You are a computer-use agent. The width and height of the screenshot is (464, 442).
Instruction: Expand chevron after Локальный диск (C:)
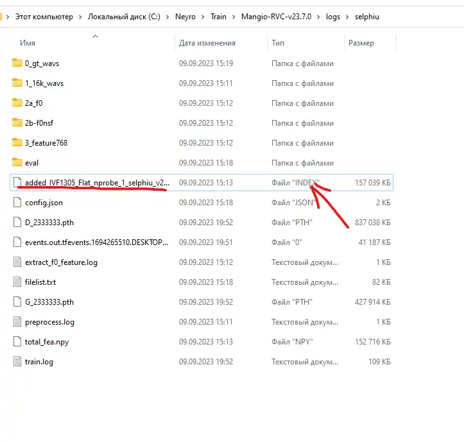tap(168, 17)
